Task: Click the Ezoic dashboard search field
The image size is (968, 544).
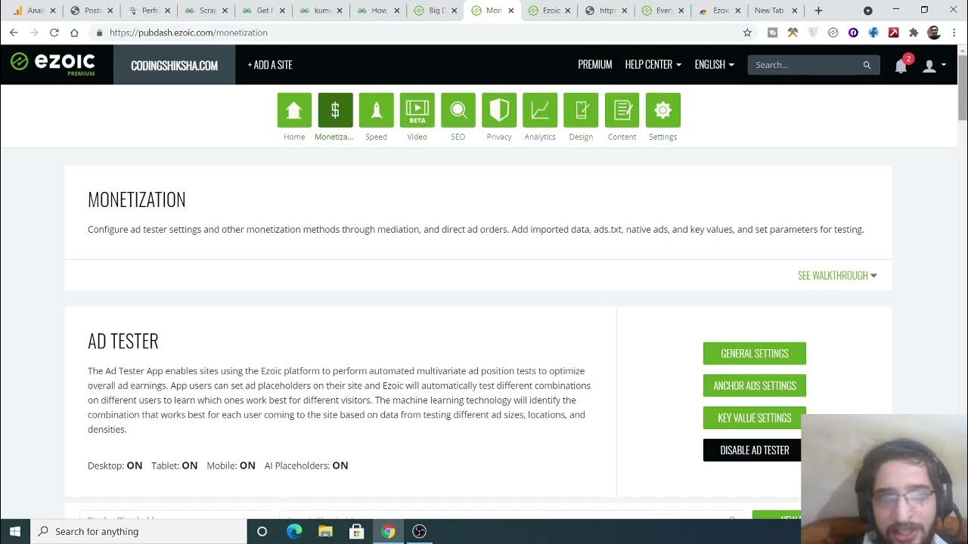Action: (806, 65)
